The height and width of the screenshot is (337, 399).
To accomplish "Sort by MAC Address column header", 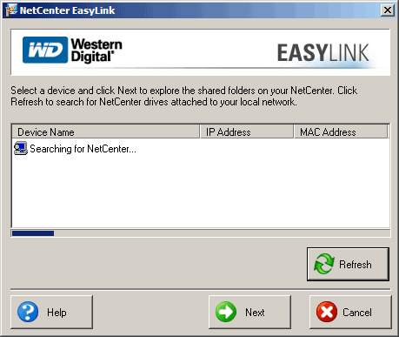I will tap(341, 132).
